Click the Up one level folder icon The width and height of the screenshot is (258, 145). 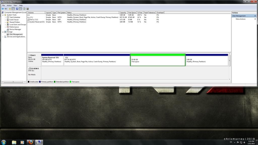[x=10, y=9]
